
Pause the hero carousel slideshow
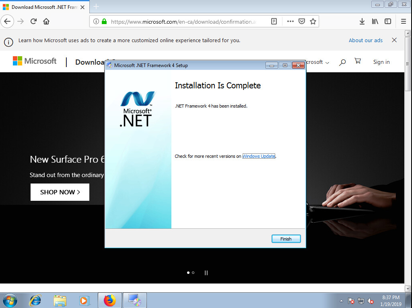206,273
